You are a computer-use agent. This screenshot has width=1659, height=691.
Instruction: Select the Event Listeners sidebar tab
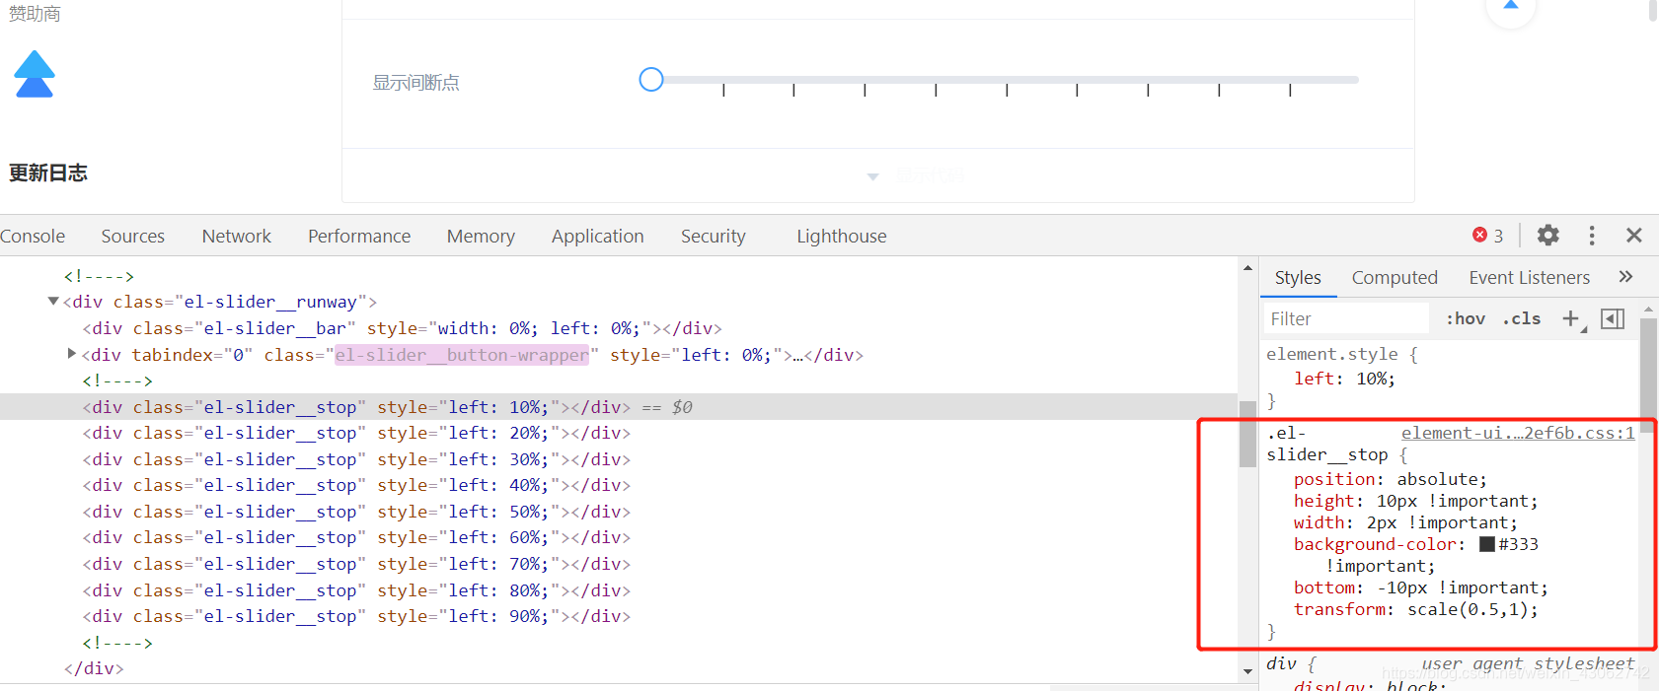coord(1530,277)
